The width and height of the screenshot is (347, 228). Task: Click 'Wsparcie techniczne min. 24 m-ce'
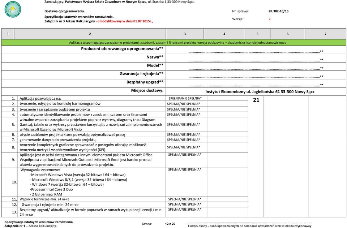click(44, 199)
